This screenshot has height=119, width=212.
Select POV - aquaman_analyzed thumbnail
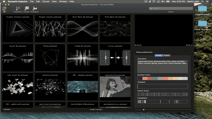[82, 87]
